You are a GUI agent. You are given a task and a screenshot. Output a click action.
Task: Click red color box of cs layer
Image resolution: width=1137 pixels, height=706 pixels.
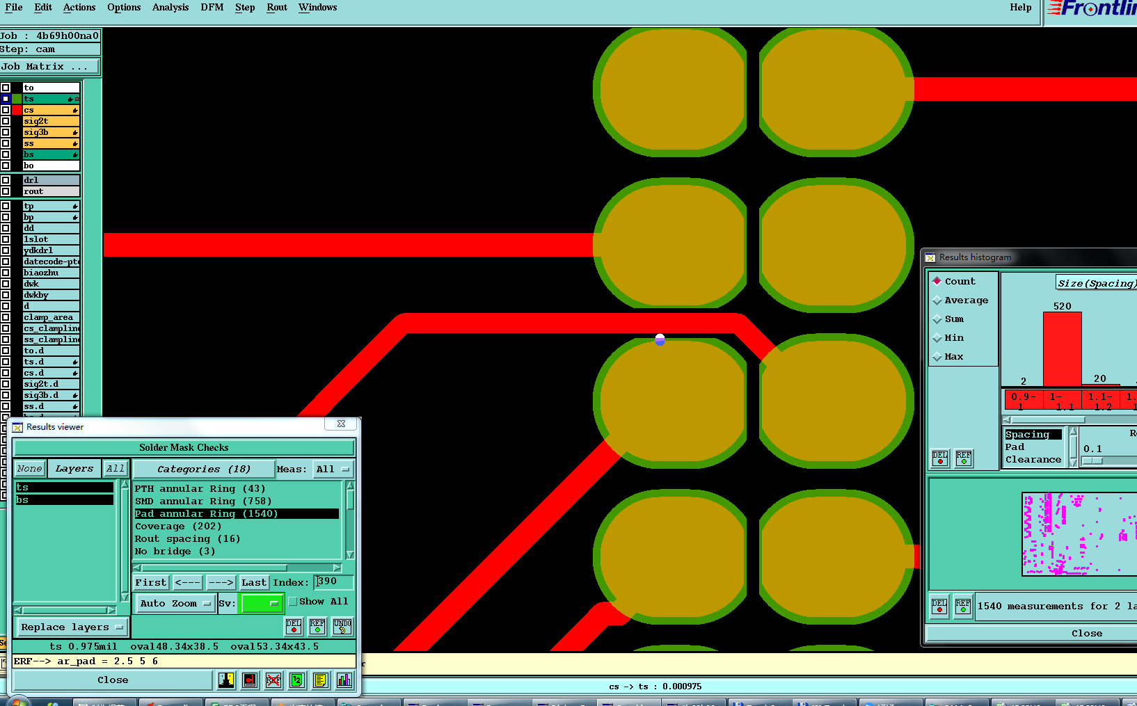[17, 110]
